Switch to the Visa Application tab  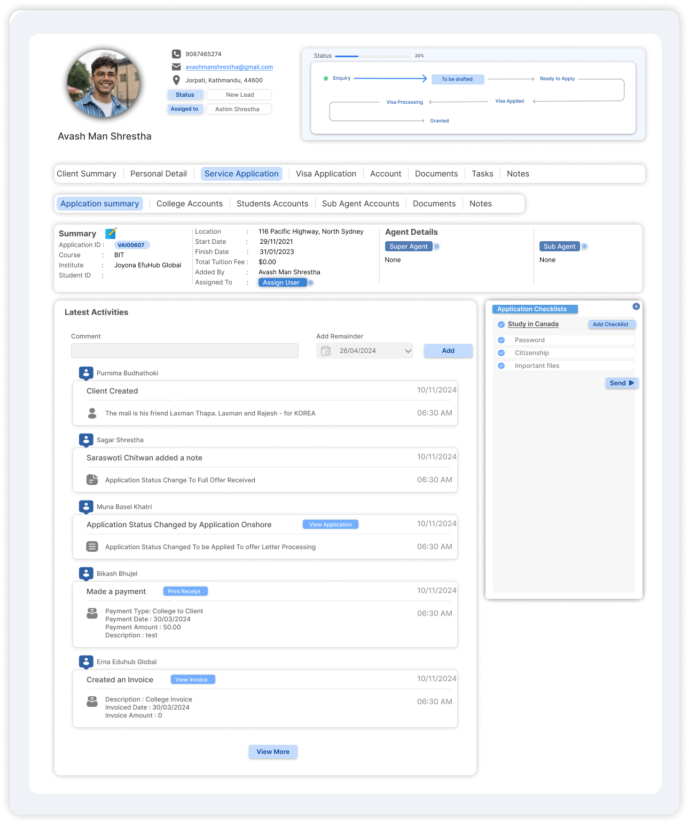[x=326, y=174]
